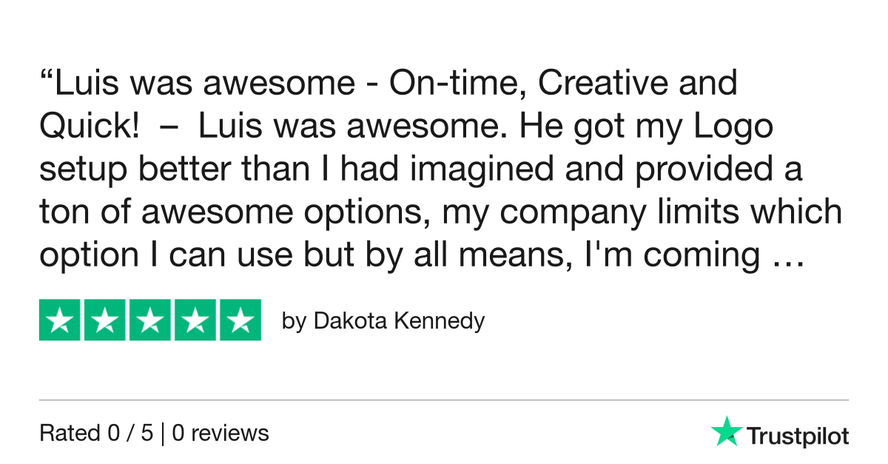
Task: Click the reviewer name Dakota Kennedy
Action: click(x=399, y=321)
